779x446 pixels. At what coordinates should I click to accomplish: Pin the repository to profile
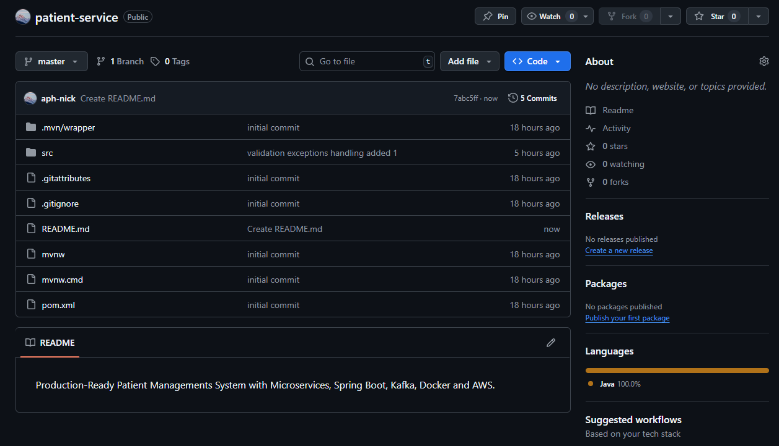[x=495, y=17]
